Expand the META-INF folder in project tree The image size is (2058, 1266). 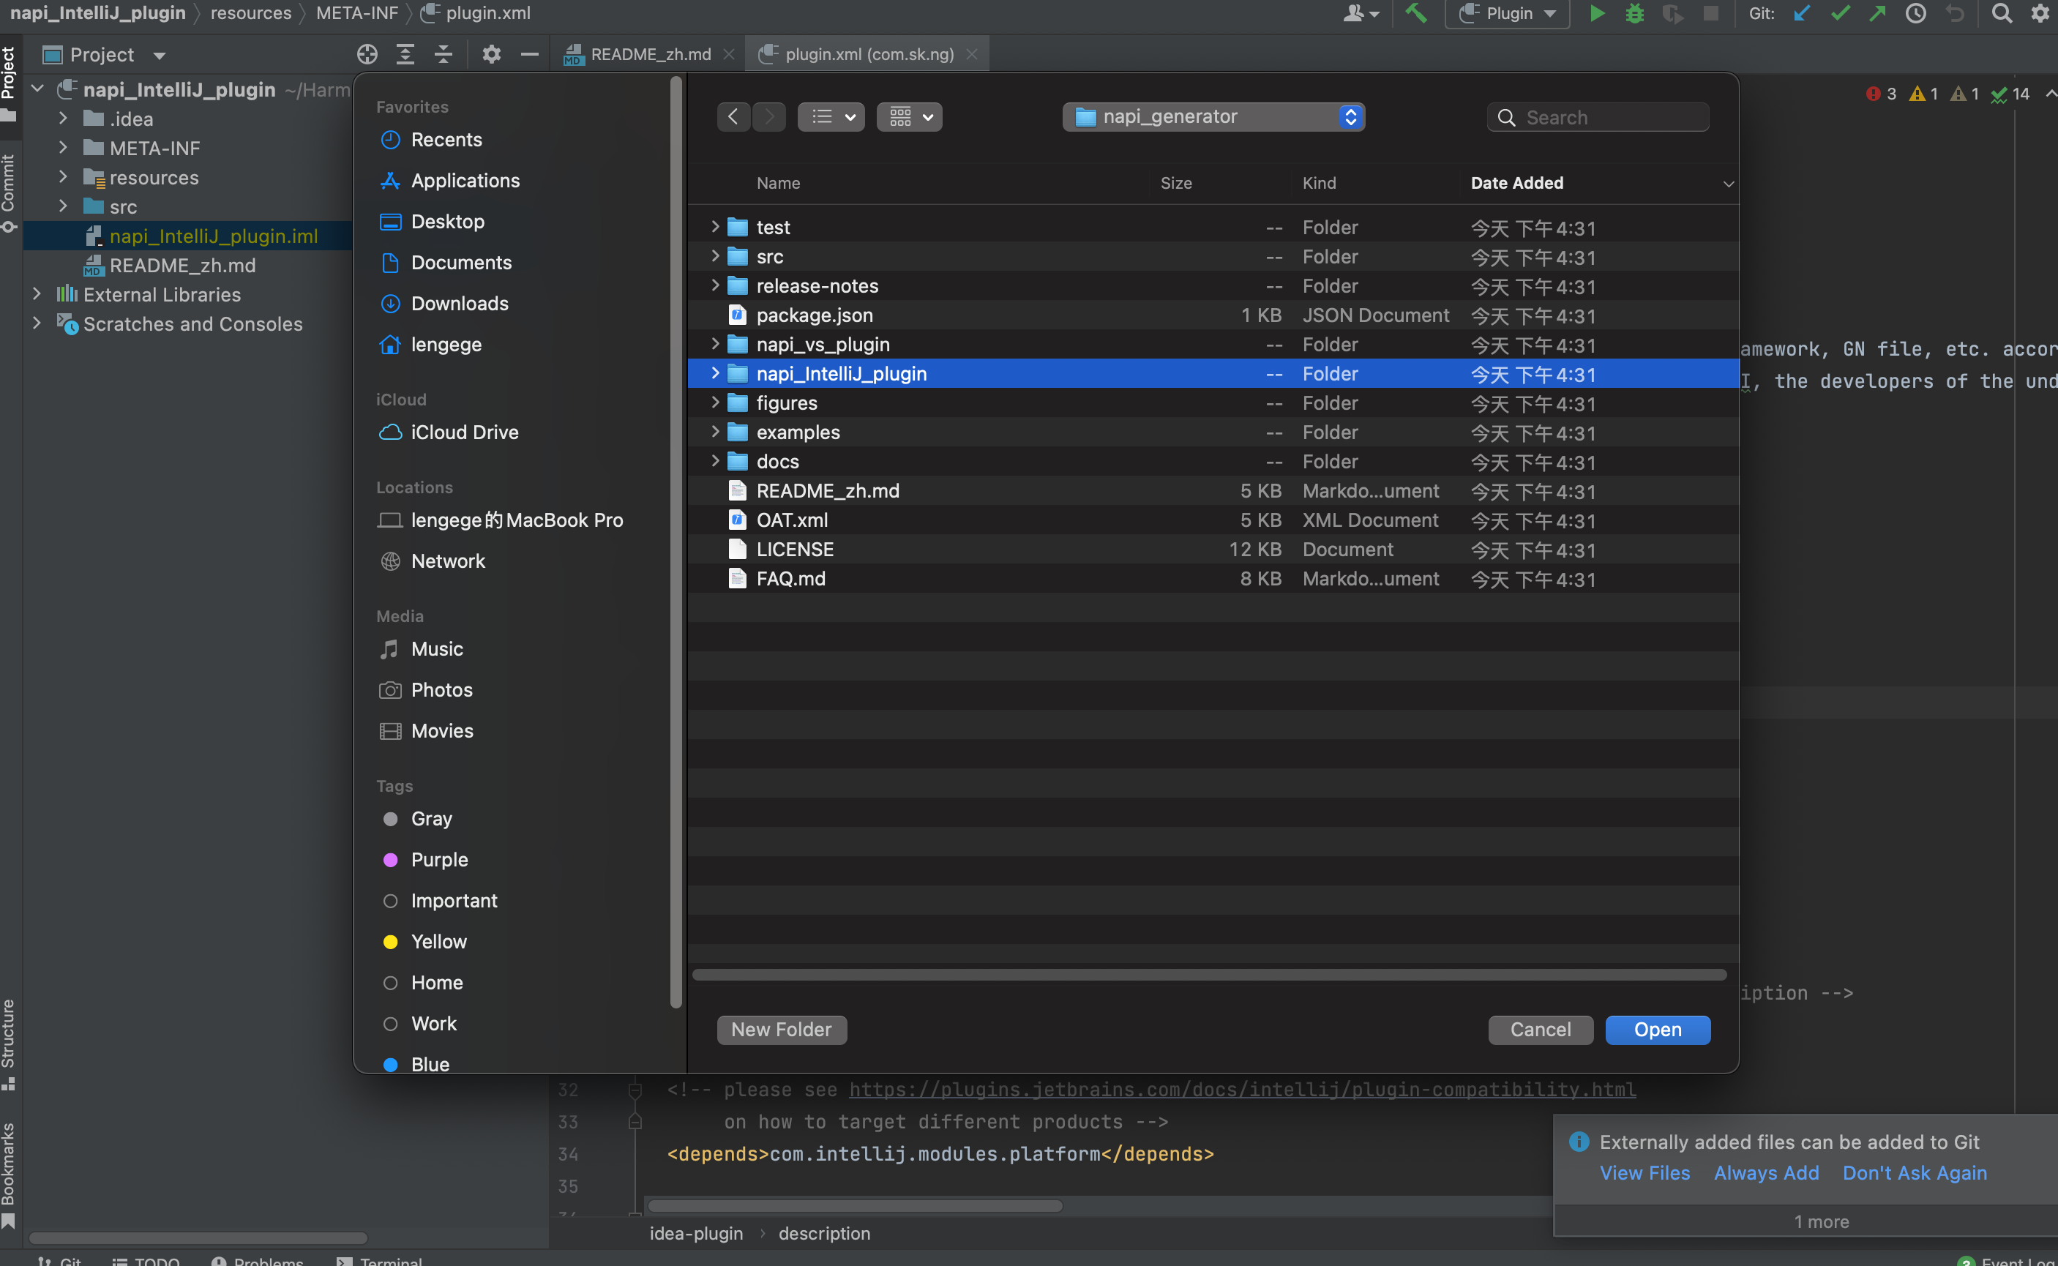[63, 149]
